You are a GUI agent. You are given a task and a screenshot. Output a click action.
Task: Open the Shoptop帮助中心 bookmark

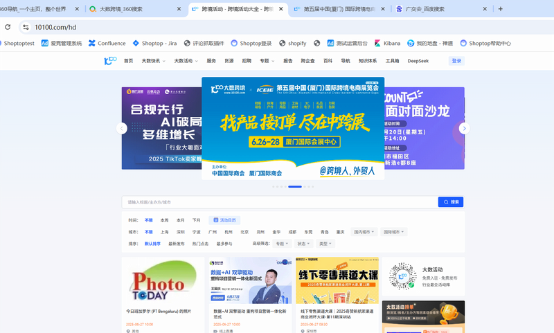(x=485, y=43)
